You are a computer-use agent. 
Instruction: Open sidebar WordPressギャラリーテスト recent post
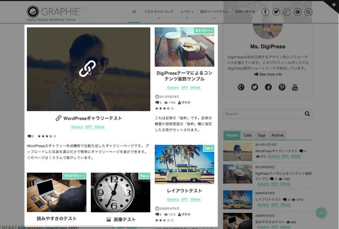coord(276,151)
